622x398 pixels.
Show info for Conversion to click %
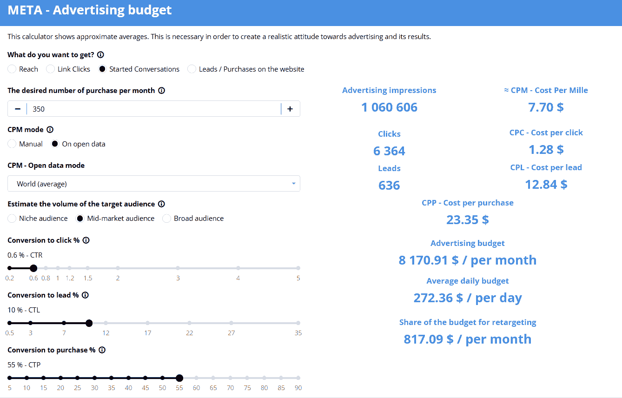click(x=86, y=240)
